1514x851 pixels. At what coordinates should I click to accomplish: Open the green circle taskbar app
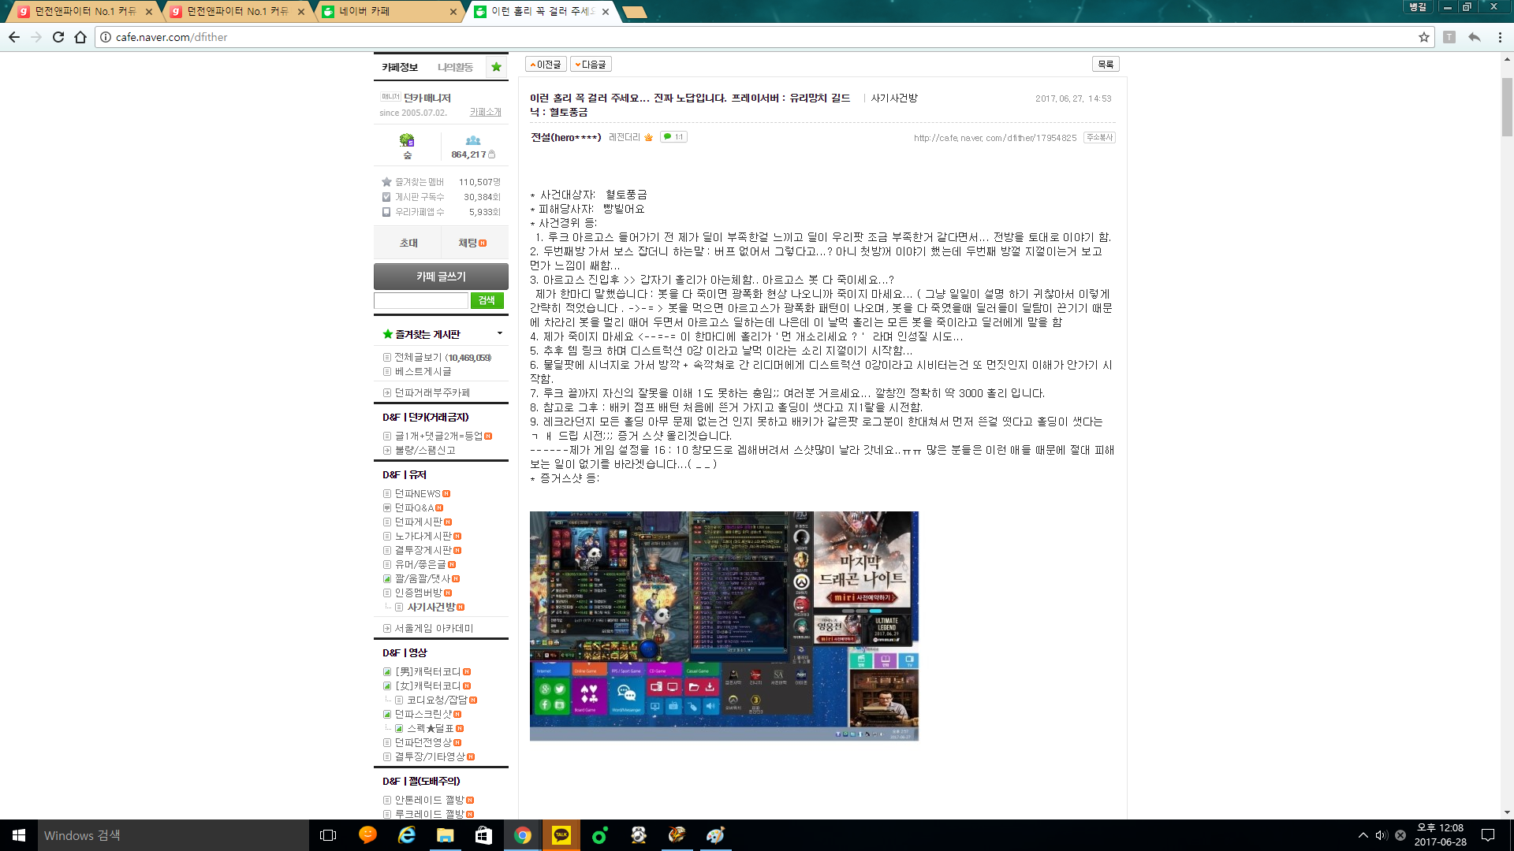point(599,835)
